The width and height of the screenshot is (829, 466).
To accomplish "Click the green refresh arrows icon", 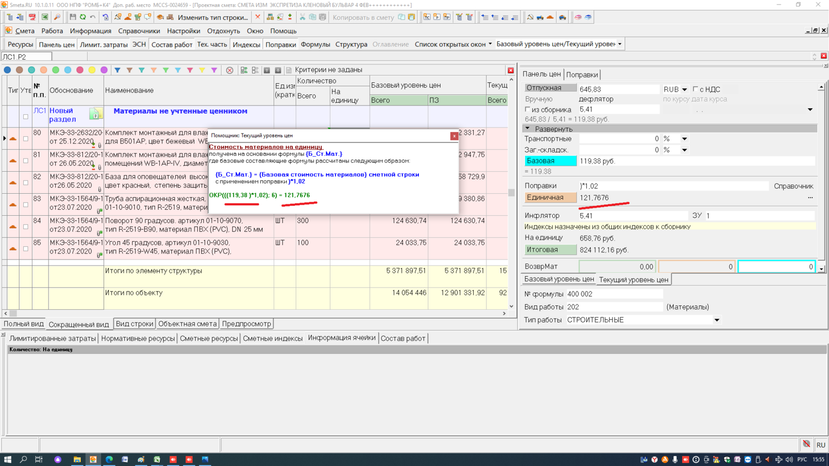I will tap(83, 17).
